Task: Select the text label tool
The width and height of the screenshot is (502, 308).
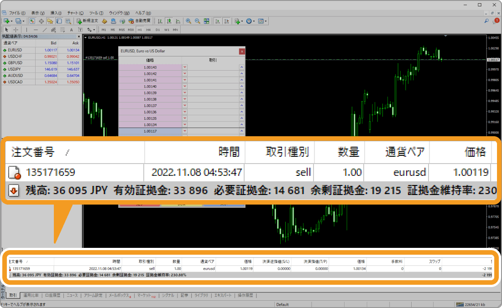Action: tap(80, 30)
